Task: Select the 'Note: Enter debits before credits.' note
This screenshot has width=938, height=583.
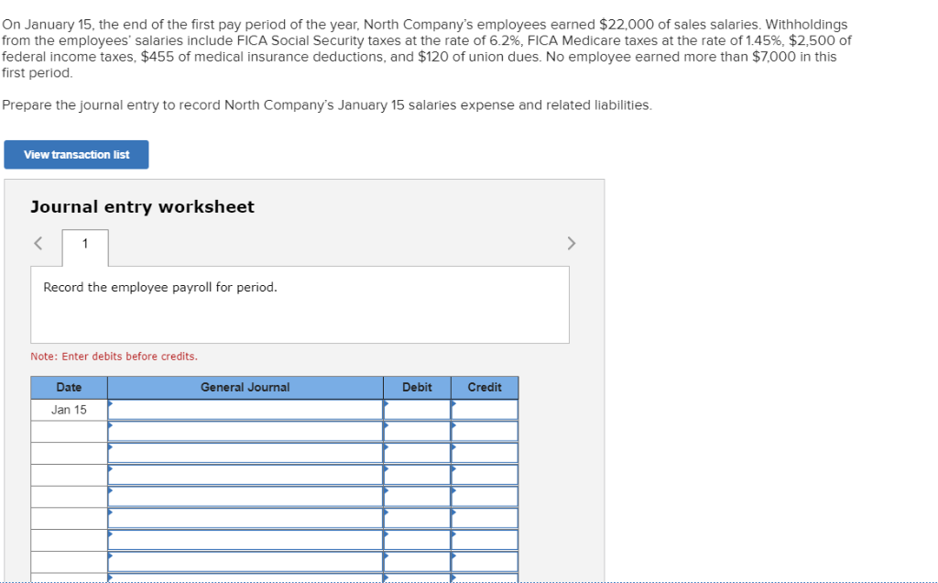Action: tap(114, 357)
